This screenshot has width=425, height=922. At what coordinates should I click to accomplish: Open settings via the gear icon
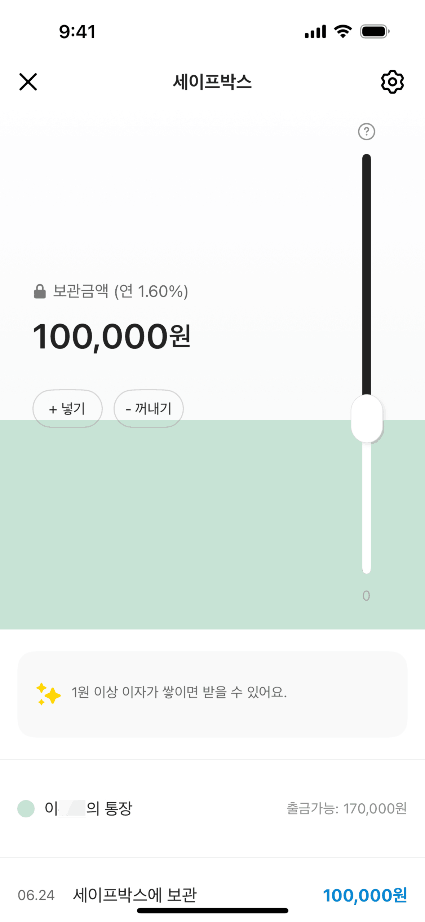point(392,82)
